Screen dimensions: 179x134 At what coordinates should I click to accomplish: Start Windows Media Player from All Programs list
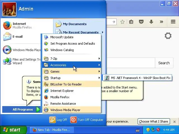(x=72, y=110)
